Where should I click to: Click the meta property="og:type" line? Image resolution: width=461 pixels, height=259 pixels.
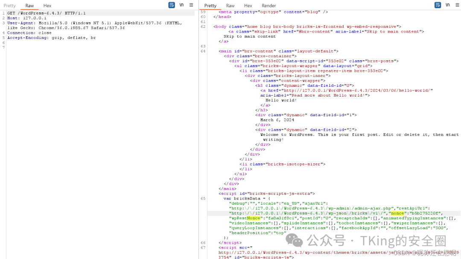coord(273,12)
